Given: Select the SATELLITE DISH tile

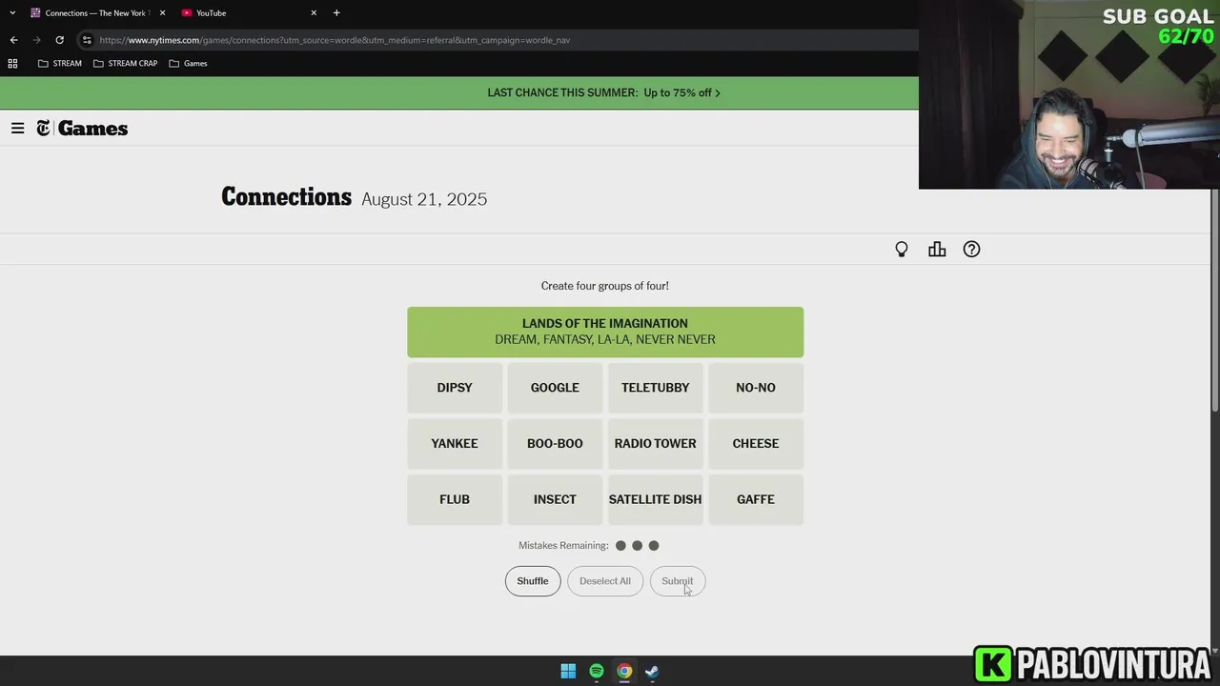Looking at the screenshot, I should 656,499.
